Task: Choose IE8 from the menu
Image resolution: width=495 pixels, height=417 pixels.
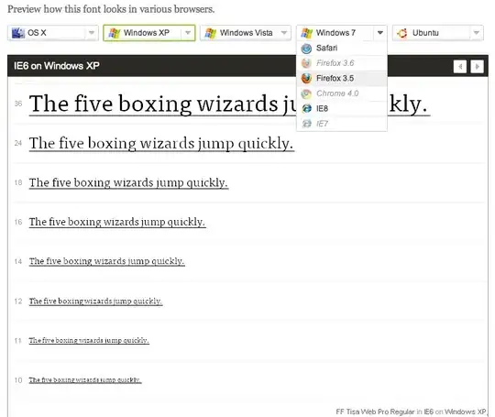Action: 342,108
